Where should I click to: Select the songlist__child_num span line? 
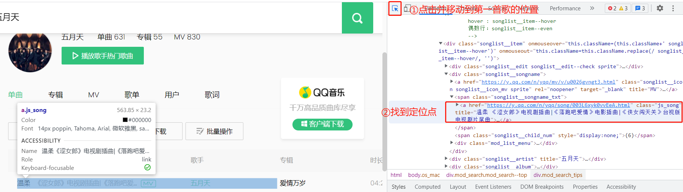555,135
